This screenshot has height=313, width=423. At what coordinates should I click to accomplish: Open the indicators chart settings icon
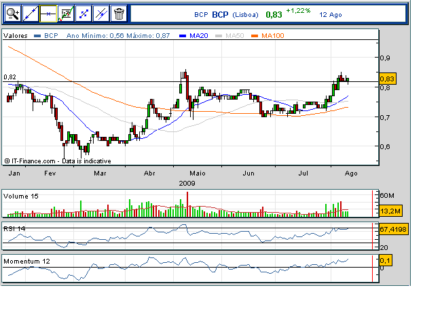tap(66, 12)
